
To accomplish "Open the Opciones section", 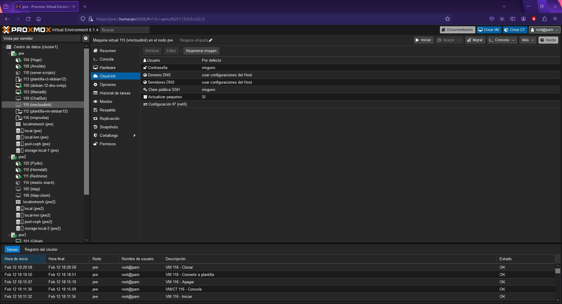I will pos(115,85).
